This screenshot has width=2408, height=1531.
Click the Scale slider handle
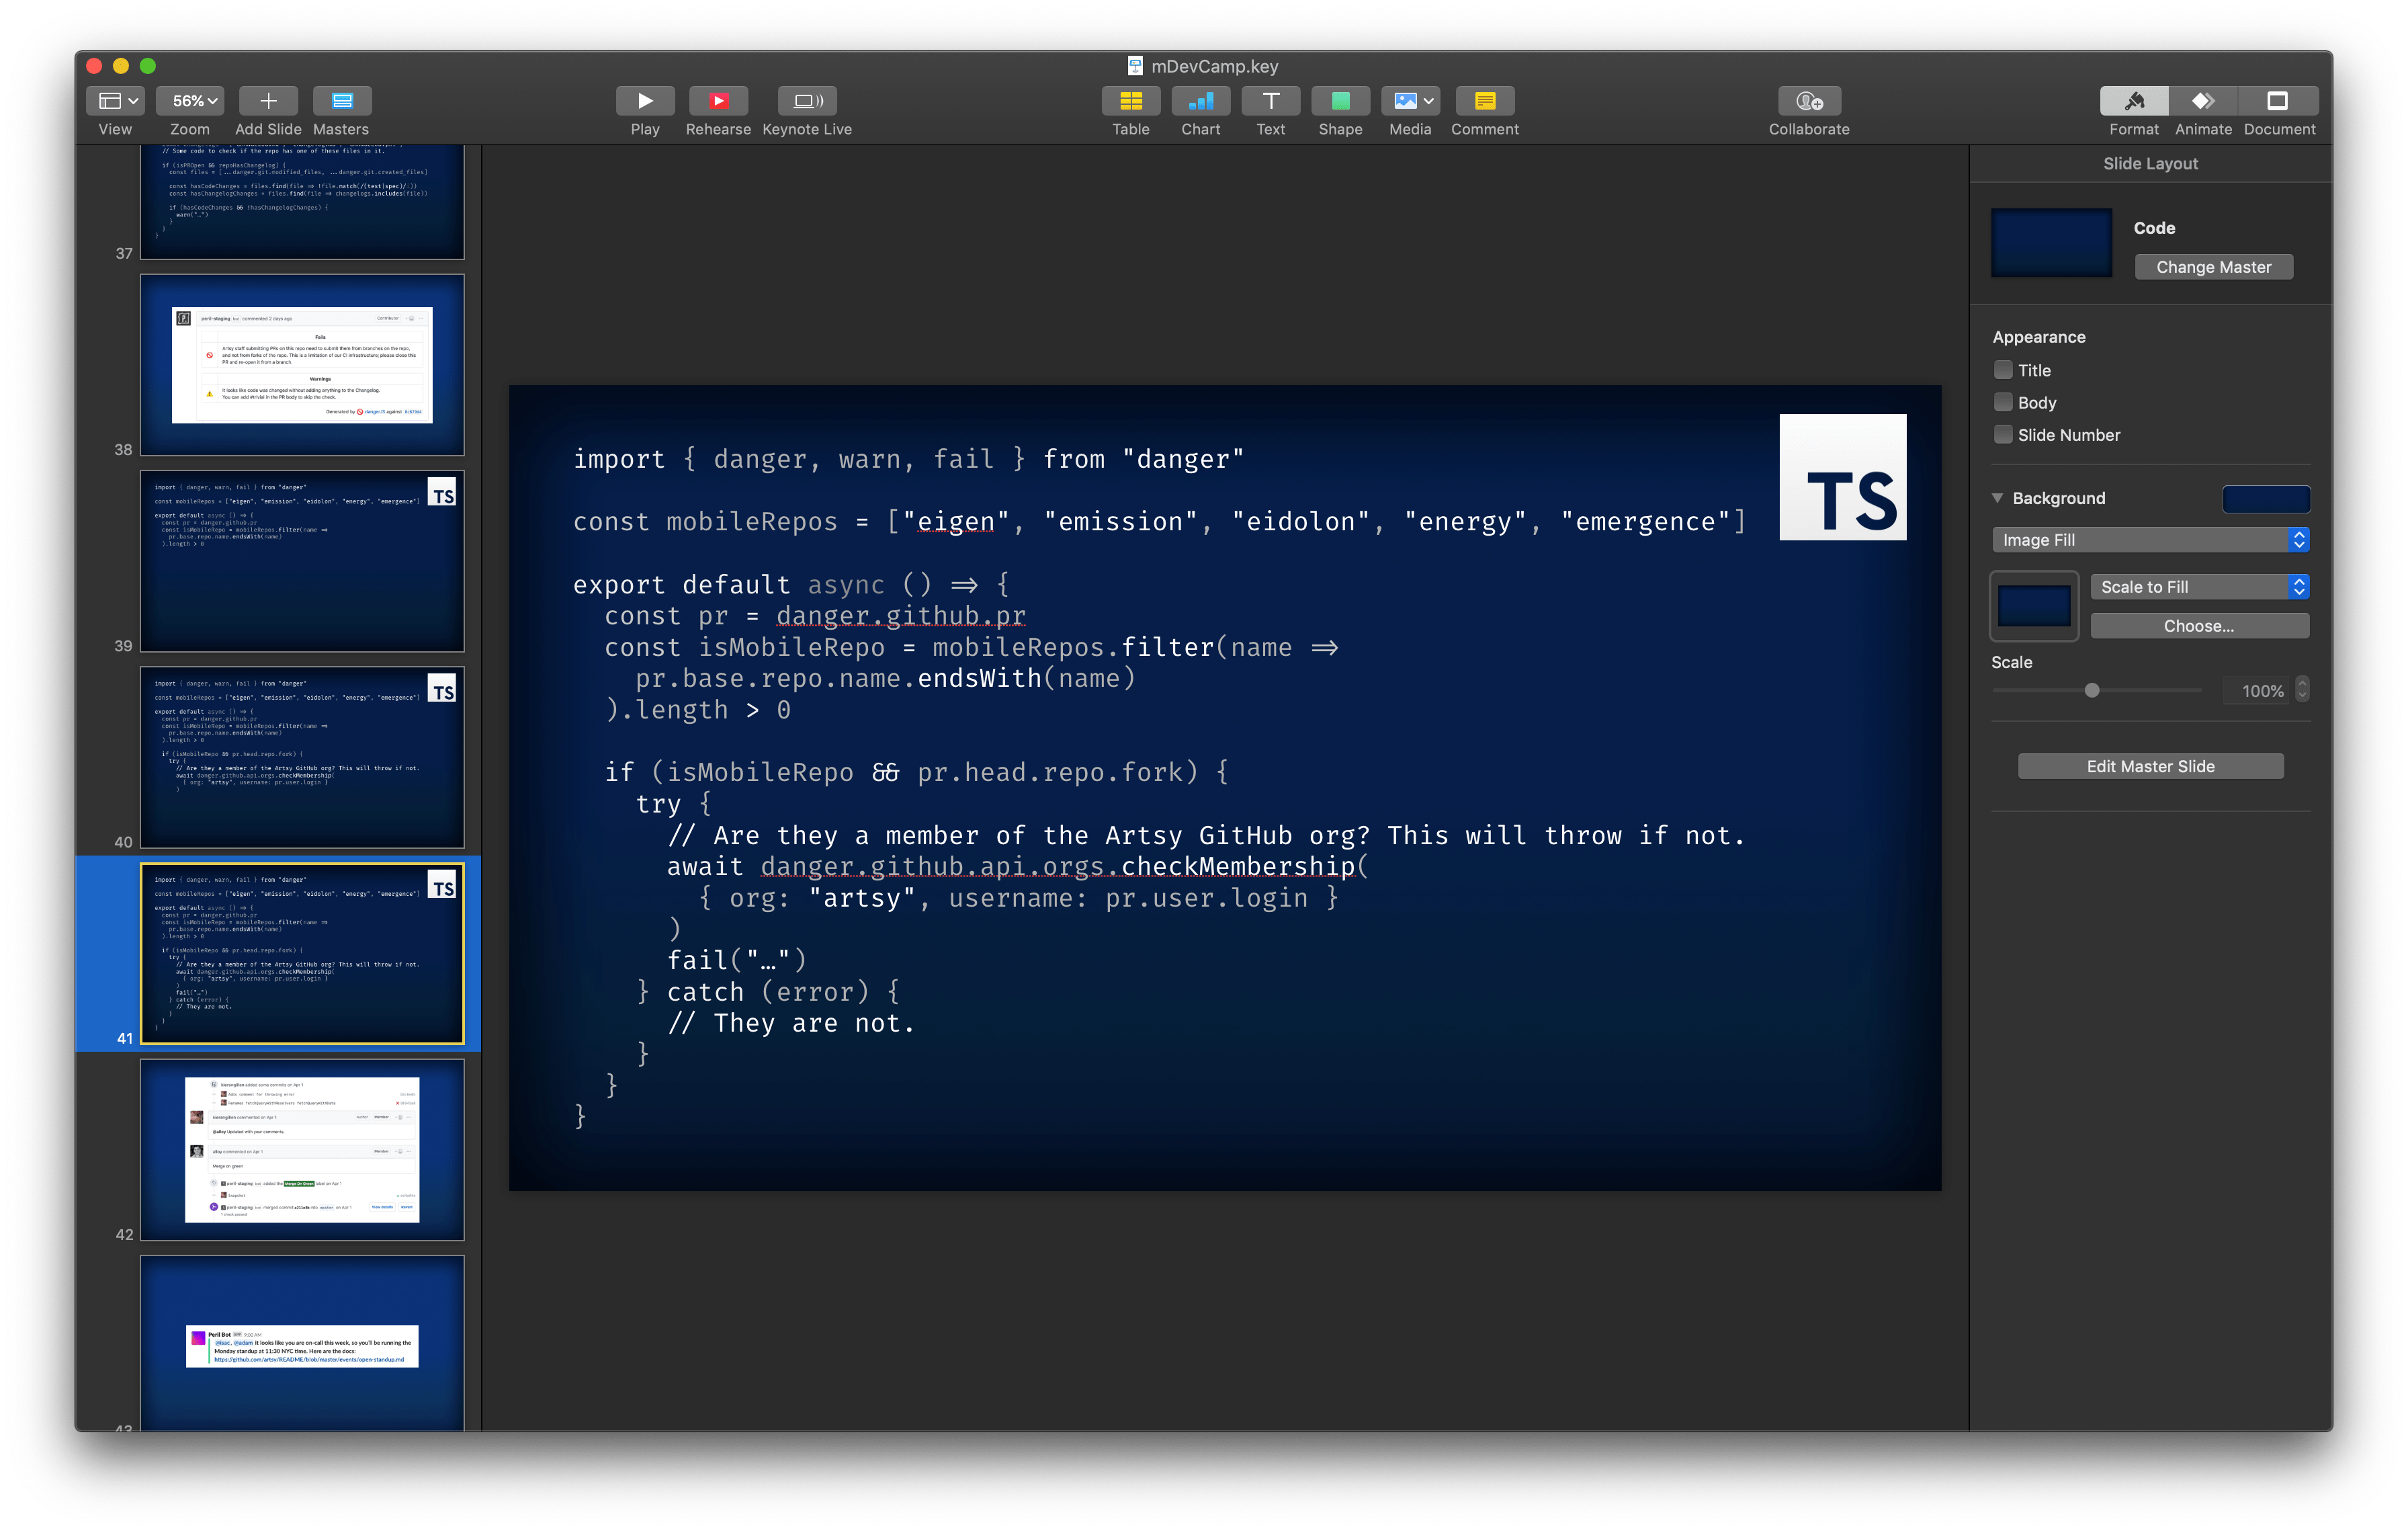click(2091, 690)
